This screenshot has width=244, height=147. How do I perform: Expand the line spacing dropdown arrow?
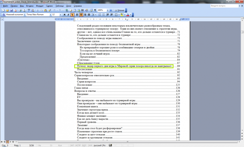coord(96,15)
